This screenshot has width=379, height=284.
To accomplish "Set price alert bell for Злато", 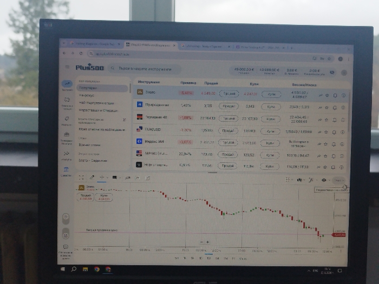I will (335, 96).
